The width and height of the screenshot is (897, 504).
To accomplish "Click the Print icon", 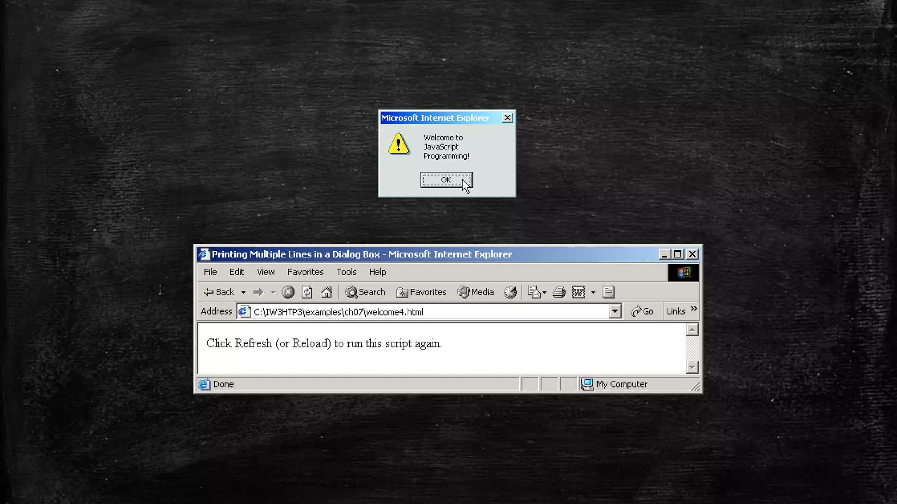I will coord(559,292).
